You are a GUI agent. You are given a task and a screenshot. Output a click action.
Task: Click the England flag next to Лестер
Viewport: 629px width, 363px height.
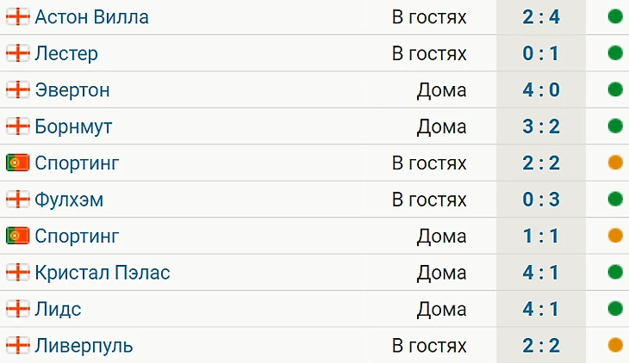point(17,53)
